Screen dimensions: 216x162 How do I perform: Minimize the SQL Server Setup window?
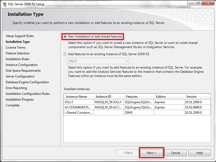pyautogui.click(x=191, y=3)
